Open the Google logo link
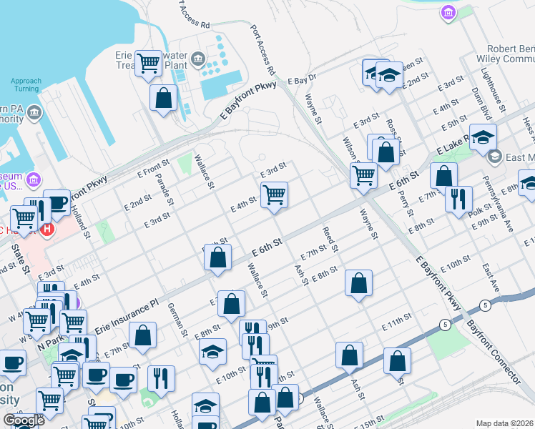Image resolution: width=535 pixels, height=429 pixels. (x=24, y=420)
